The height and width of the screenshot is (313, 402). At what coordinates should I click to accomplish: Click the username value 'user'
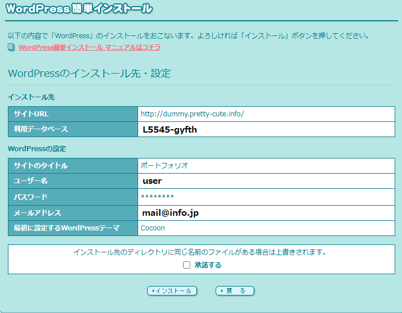tap(152, 181)
